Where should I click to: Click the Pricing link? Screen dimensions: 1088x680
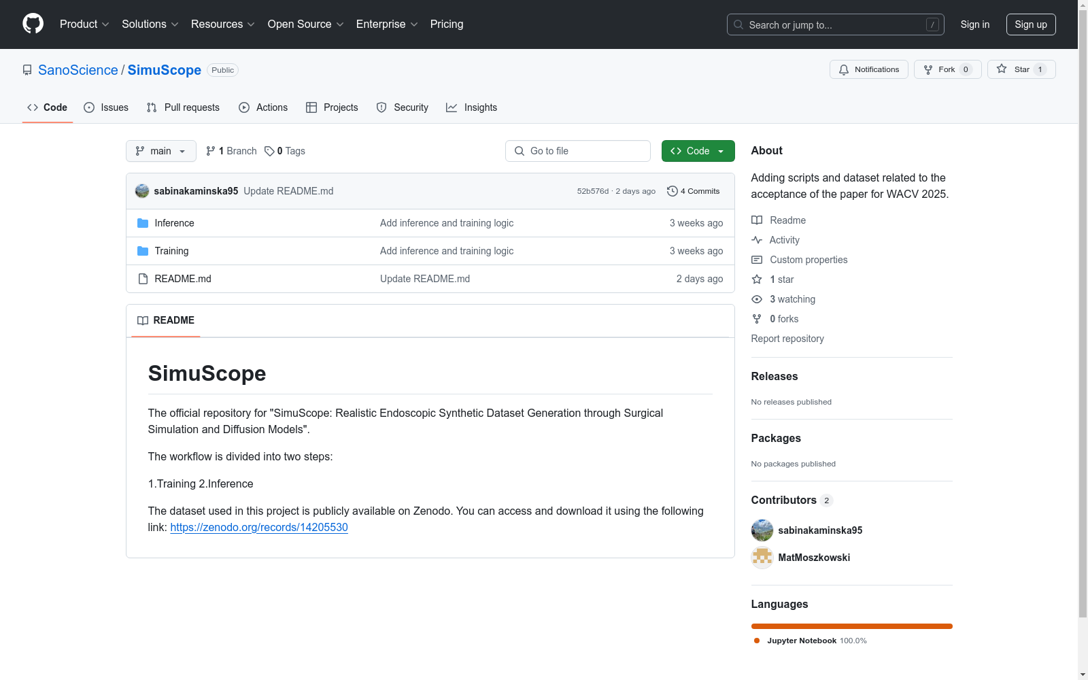(x=447, y=24)
